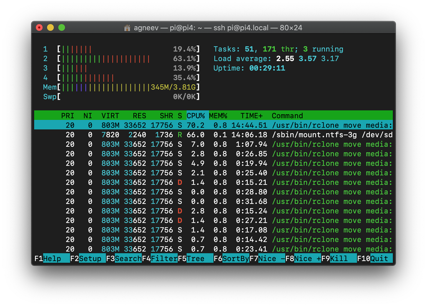The height and width of the screenshot is (307, 427).
Task: Click the Swp 0K/0K meter
Action: coord(121,97)
